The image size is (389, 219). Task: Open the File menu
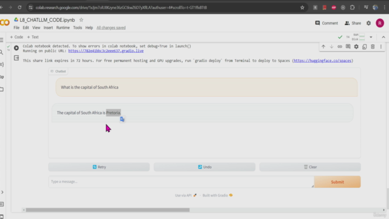[x=16, y=27]
